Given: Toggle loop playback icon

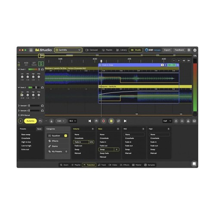Looking at the screenshot, I should [x=118, y=121].
